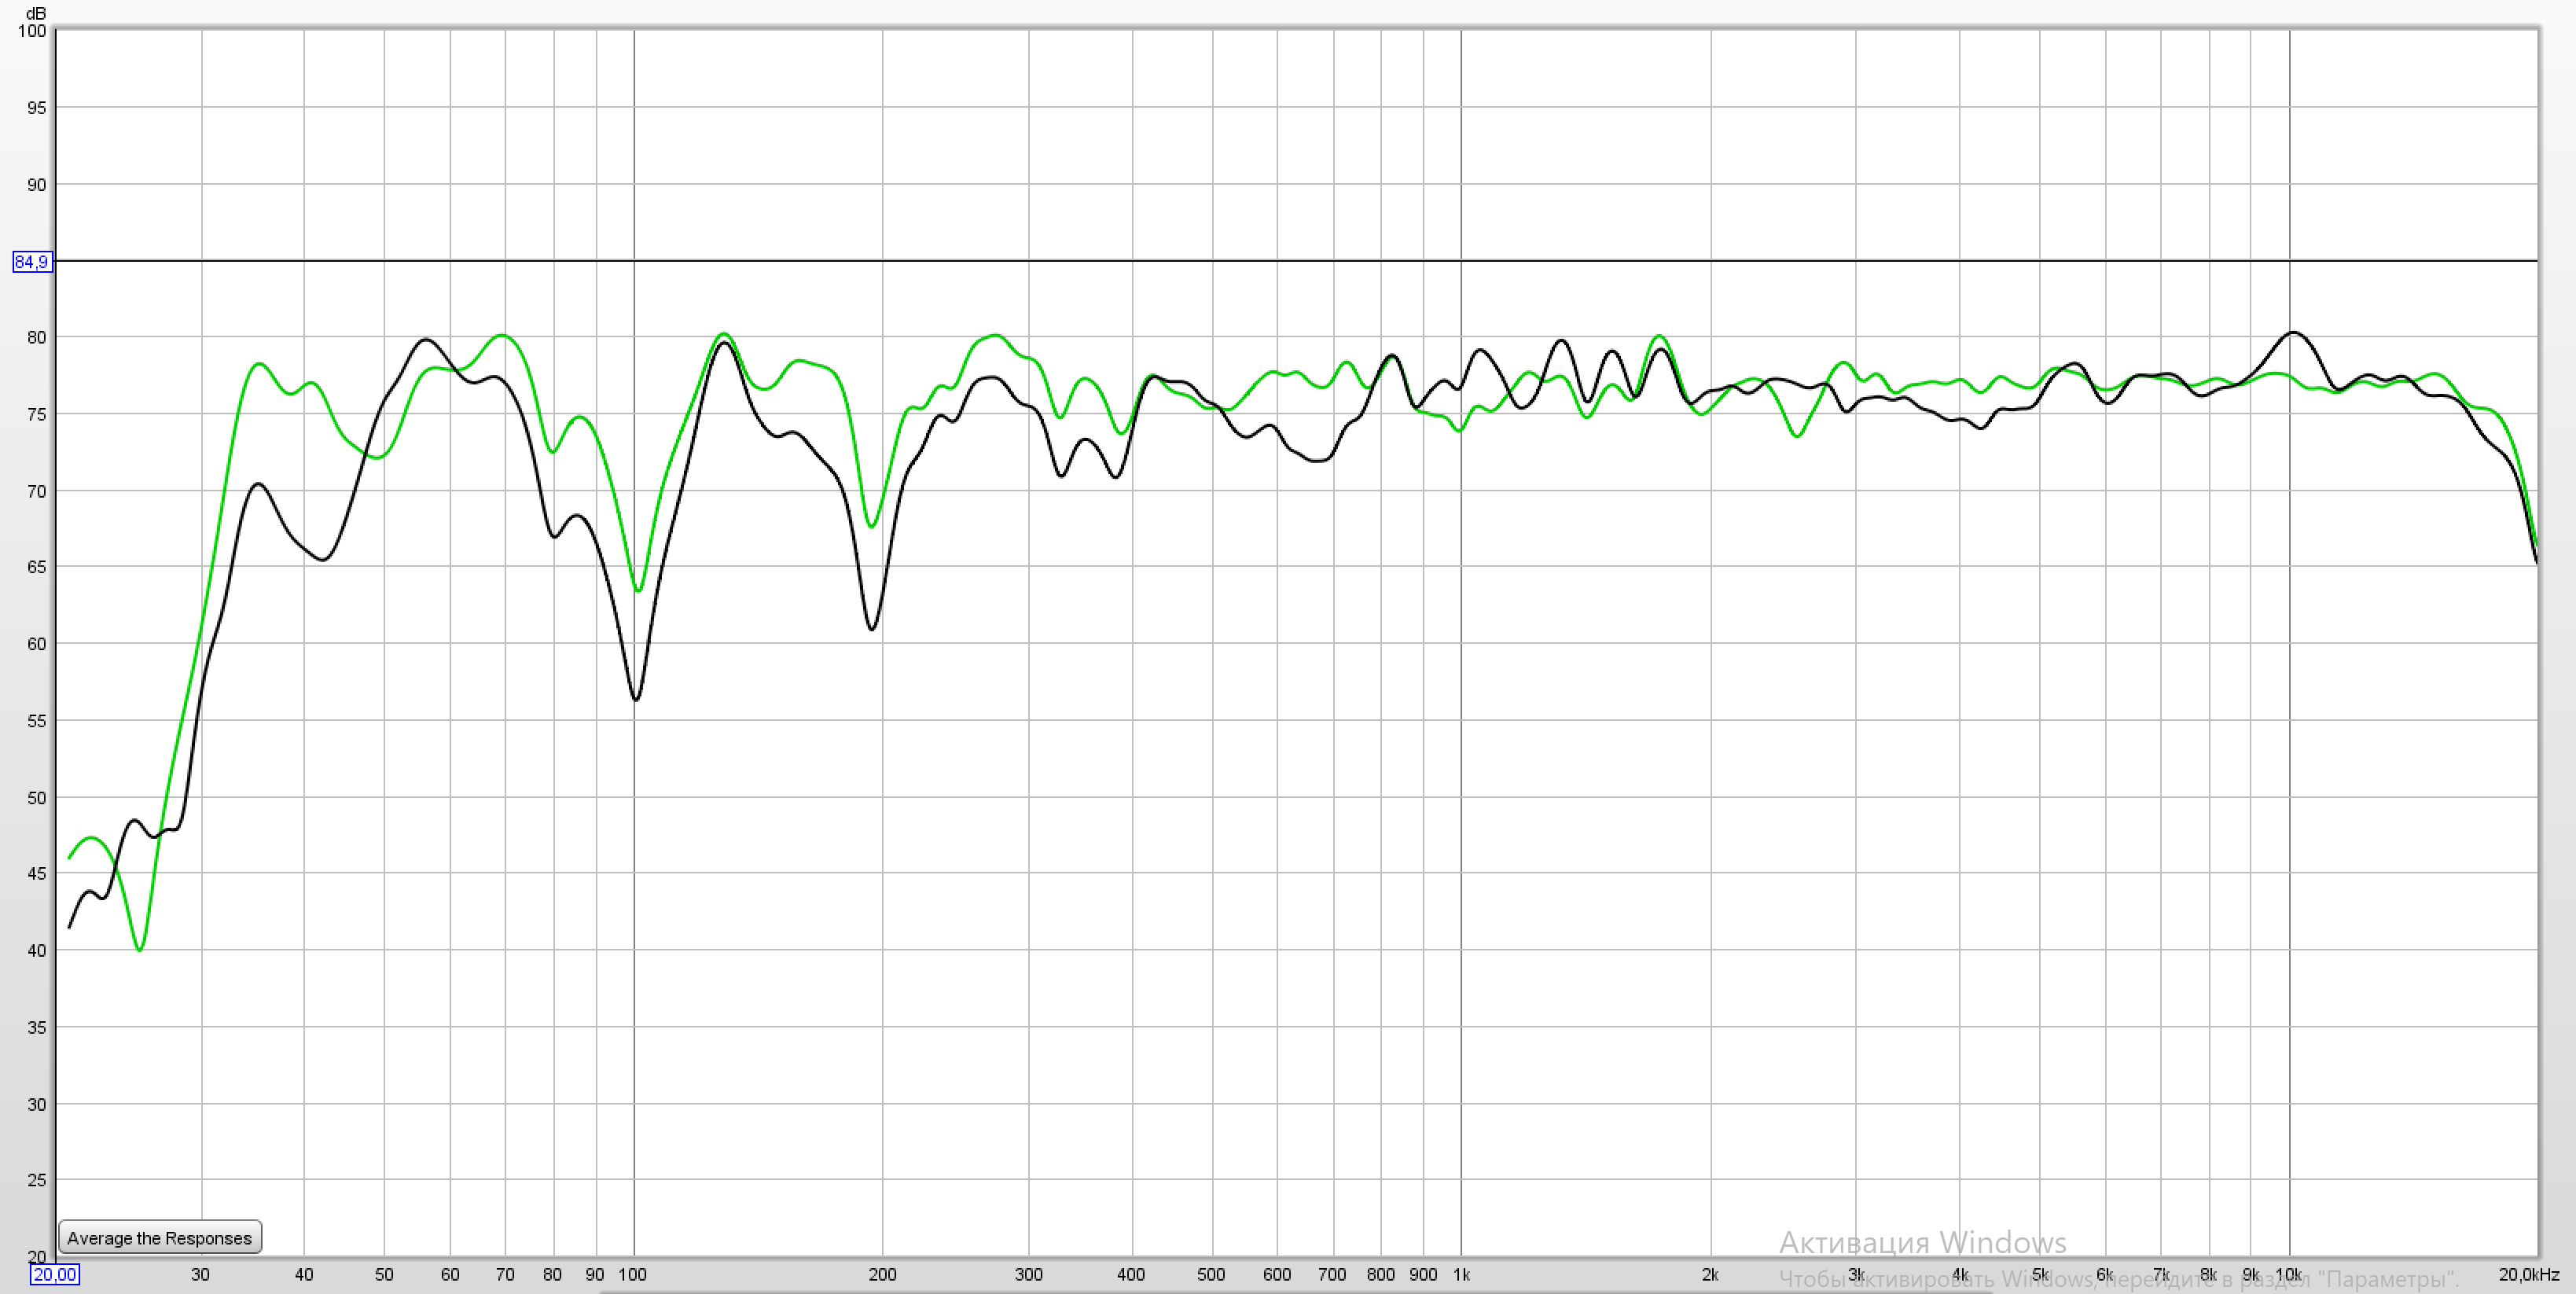This screenshot has height=1294, width=2576.
Task: Click the 100 dB axis label
Action: [32, 31]
